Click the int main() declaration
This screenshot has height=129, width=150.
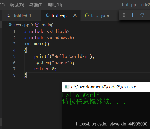[x=37, y=44]
